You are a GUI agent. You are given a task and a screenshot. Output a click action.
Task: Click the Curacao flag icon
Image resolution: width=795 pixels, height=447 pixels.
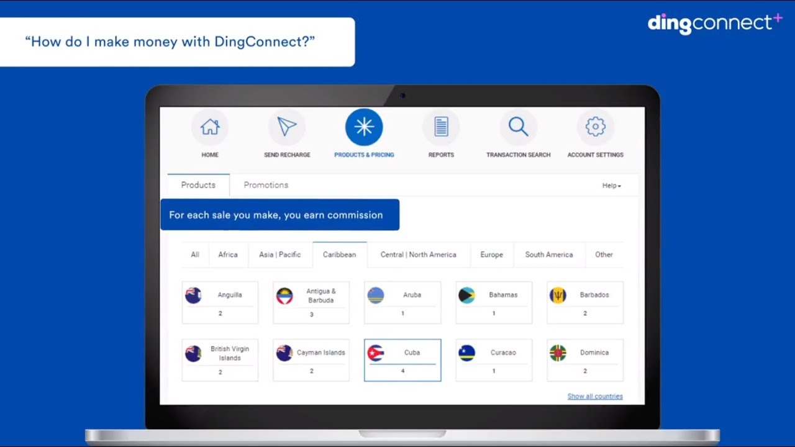pos(466,353)
